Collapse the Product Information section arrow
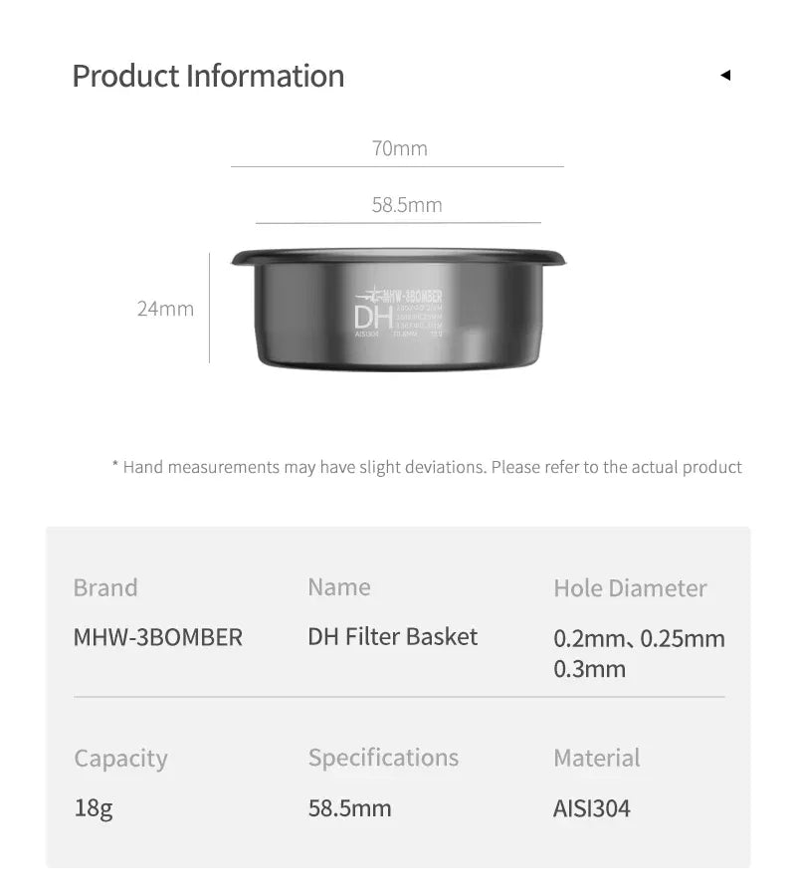 (x=725, y=75)
